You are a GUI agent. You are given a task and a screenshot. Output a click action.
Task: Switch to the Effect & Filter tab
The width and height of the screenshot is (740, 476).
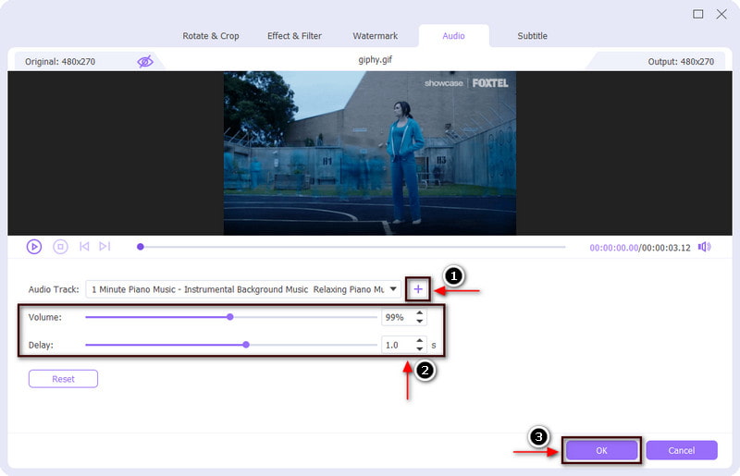pyautogui.click(x=294, y=36)
